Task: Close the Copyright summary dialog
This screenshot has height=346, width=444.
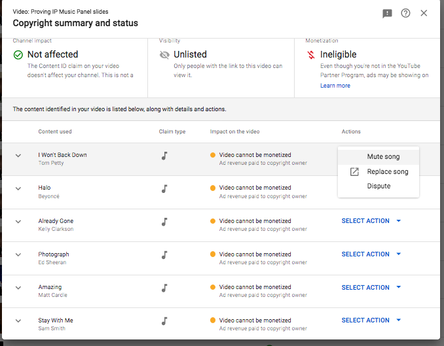Action: pyautogui.click(x=424, y=14)
